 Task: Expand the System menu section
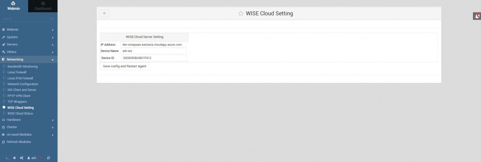point(28,37)
